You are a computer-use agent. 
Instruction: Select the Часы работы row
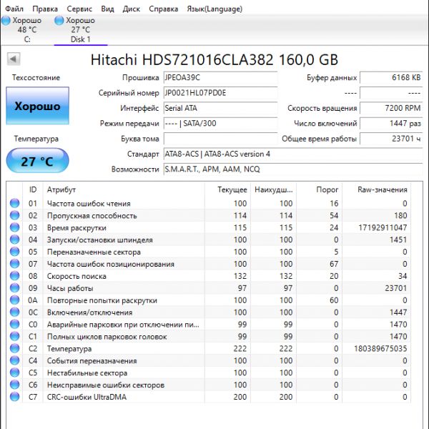[209, 288]
